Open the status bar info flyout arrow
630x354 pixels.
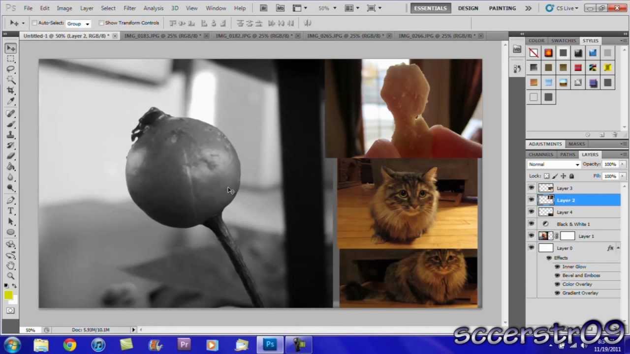pos(133,330)
